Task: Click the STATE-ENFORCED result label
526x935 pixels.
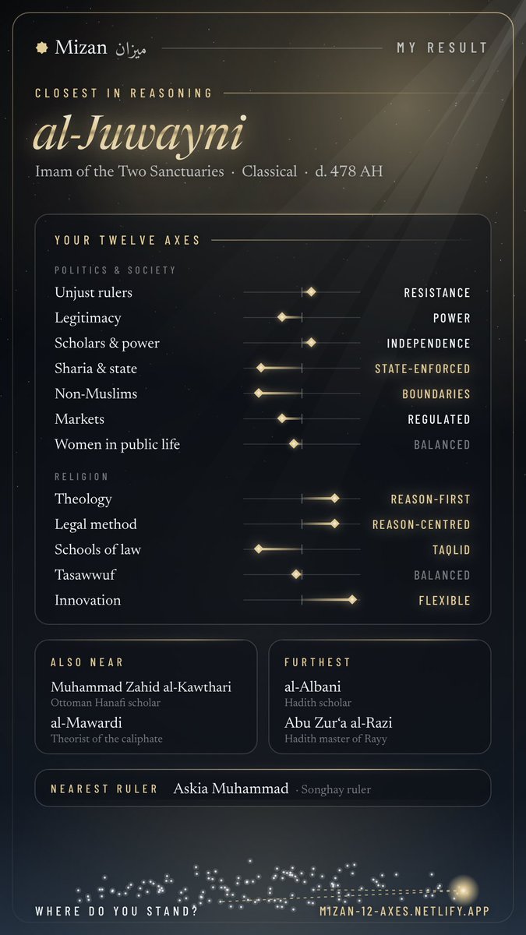Action: (x=422, y=369)
